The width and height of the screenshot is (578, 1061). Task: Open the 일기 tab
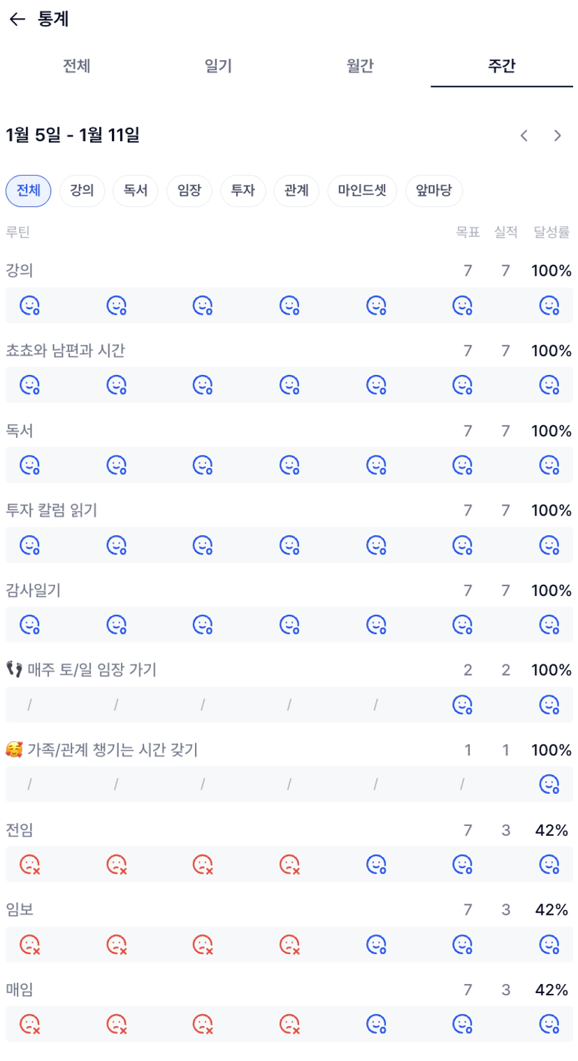pos(218,66)
